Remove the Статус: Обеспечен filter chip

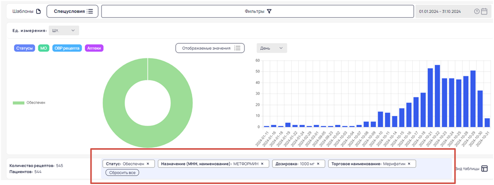pos(148,164)
